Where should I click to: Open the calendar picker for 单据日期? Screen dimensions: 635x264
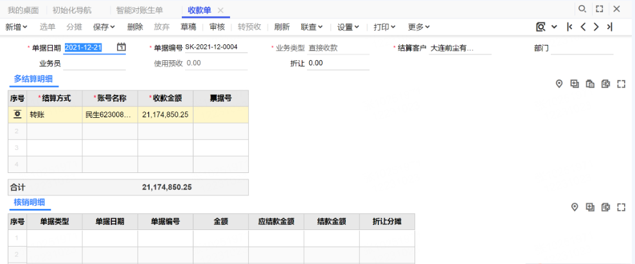coord(121,47)
